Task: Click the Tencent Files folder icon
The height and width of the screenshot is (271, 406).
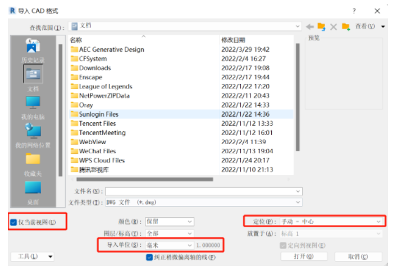Action: 75,123
